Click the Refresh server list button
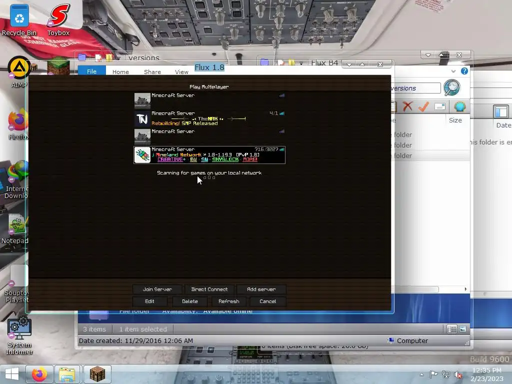Image resolution: width=512 pixels, height=384 pixels. pyautogui.click(x=228, y=301)
